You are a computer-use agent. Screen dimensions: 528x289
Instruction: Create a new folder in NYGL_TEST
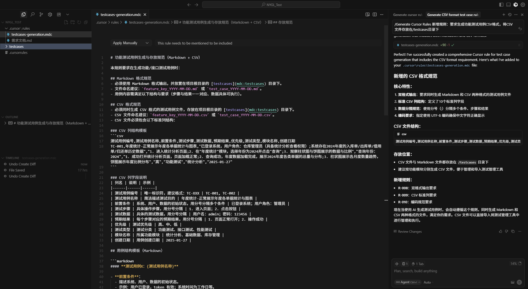click(72, 22)
